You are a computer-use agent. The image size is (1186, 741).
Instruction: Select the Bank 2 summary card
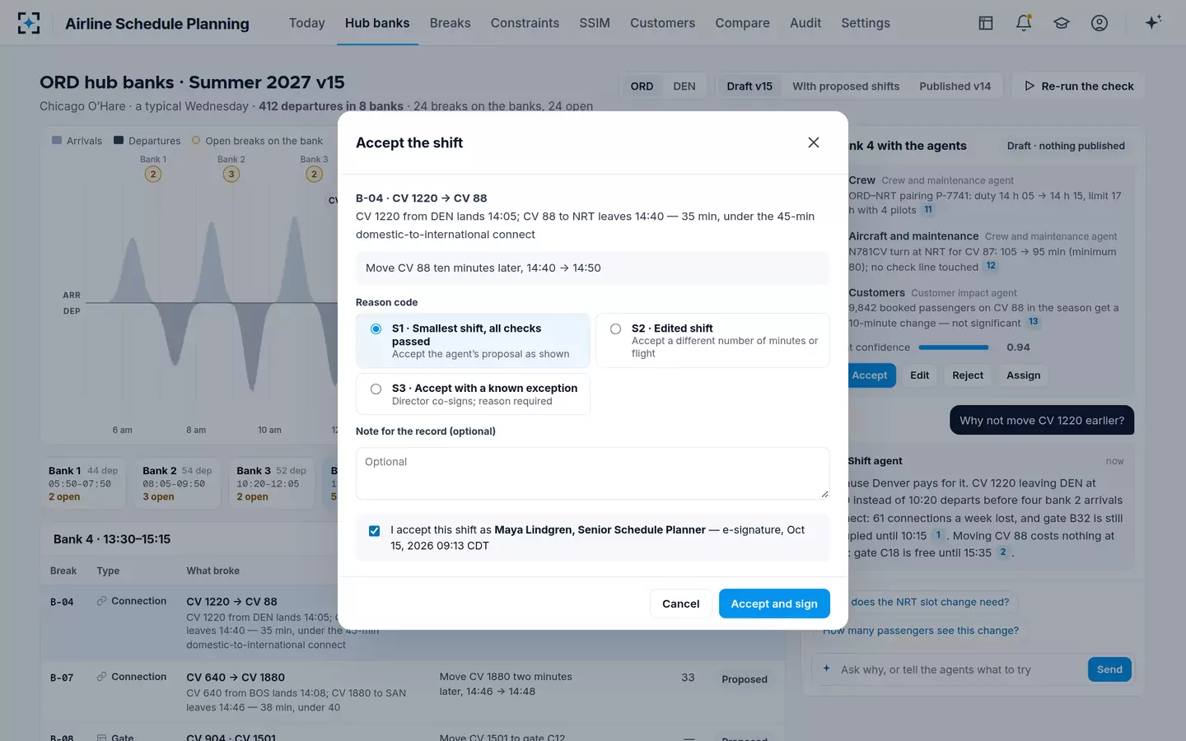[177, 483]
